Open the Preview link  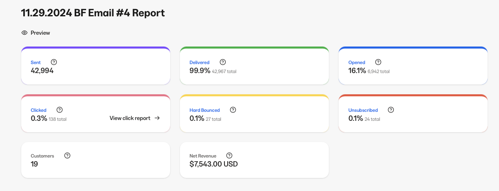(40, 33)
